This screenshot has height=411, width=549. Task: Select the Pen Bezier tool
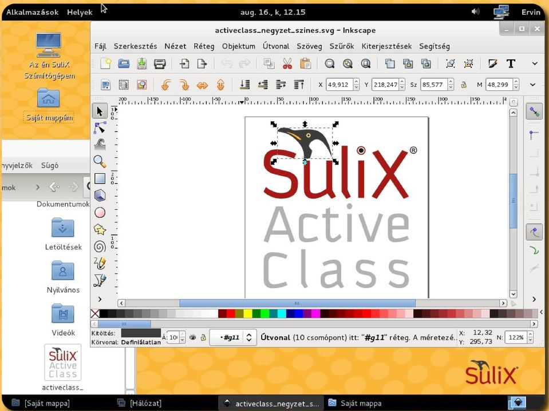pyautogui.click(x=100, y=280)
